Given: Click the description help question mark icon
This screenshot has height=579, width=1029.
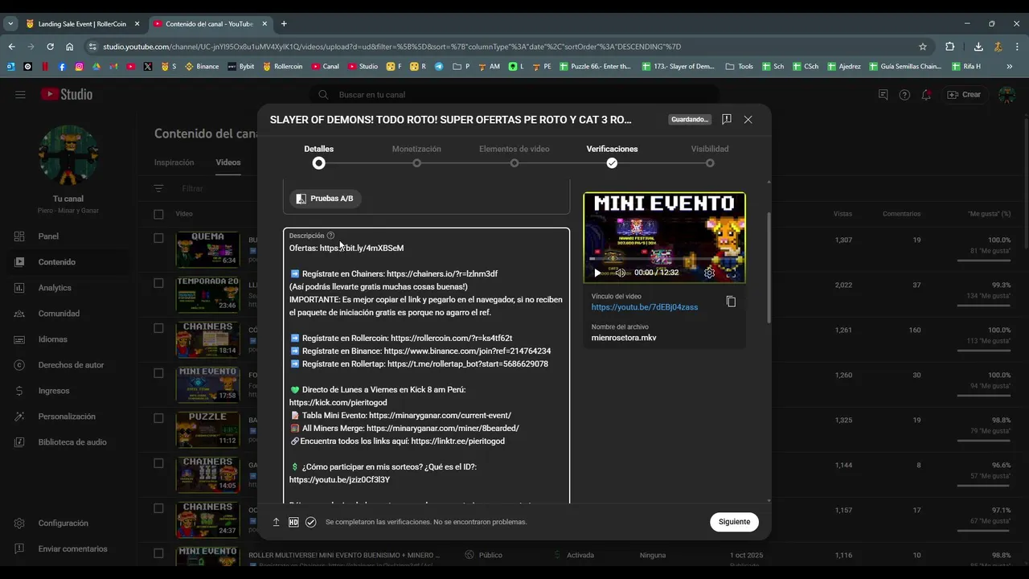Looking at the screenshot, I should click(330, 236).
